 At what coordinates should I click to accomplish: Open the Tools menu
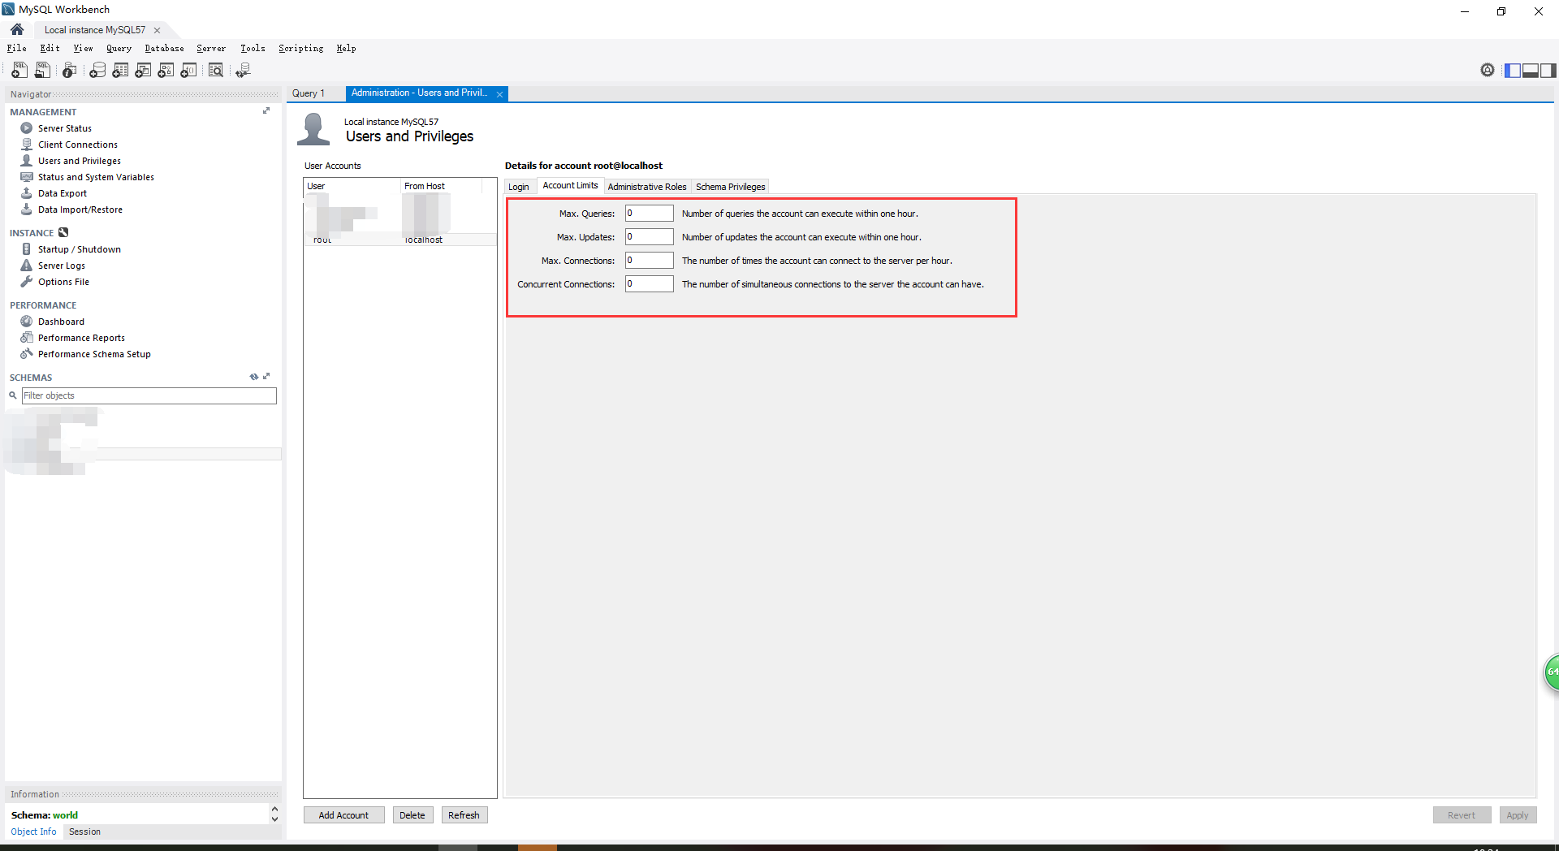(x=253, y=48)
